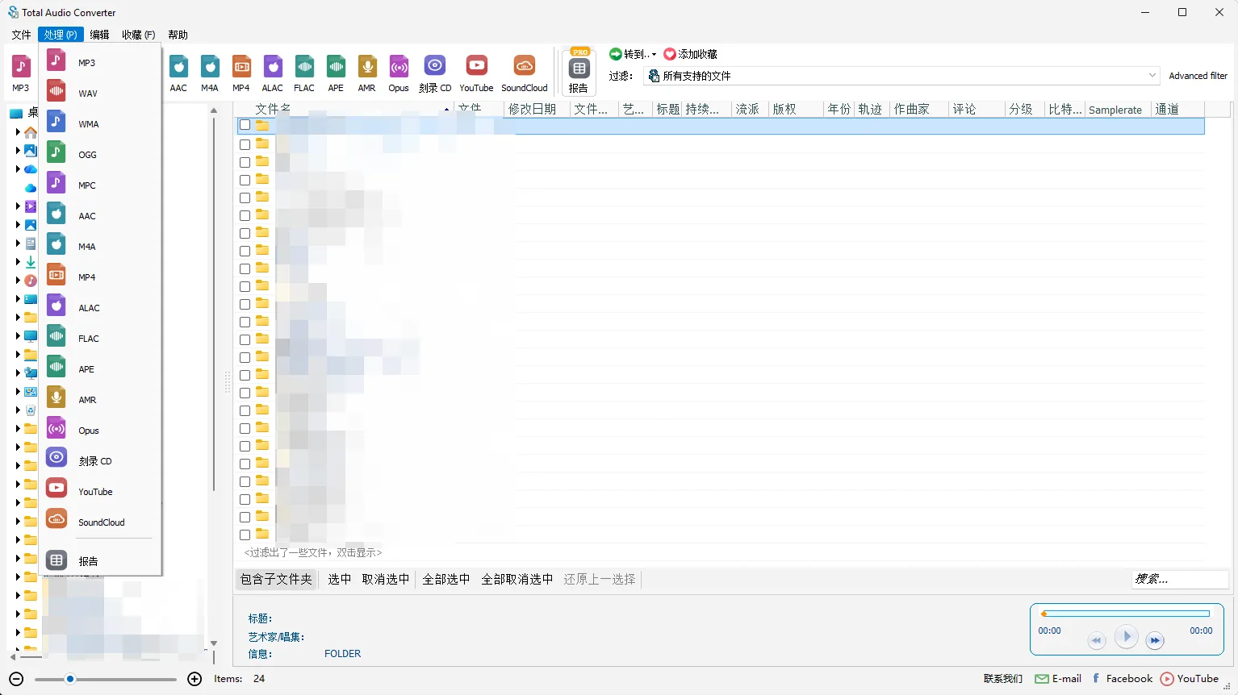This screenshot has width=1238, height=695.
Task: Click 全部选中 button
Action: (x=445, y=579)
